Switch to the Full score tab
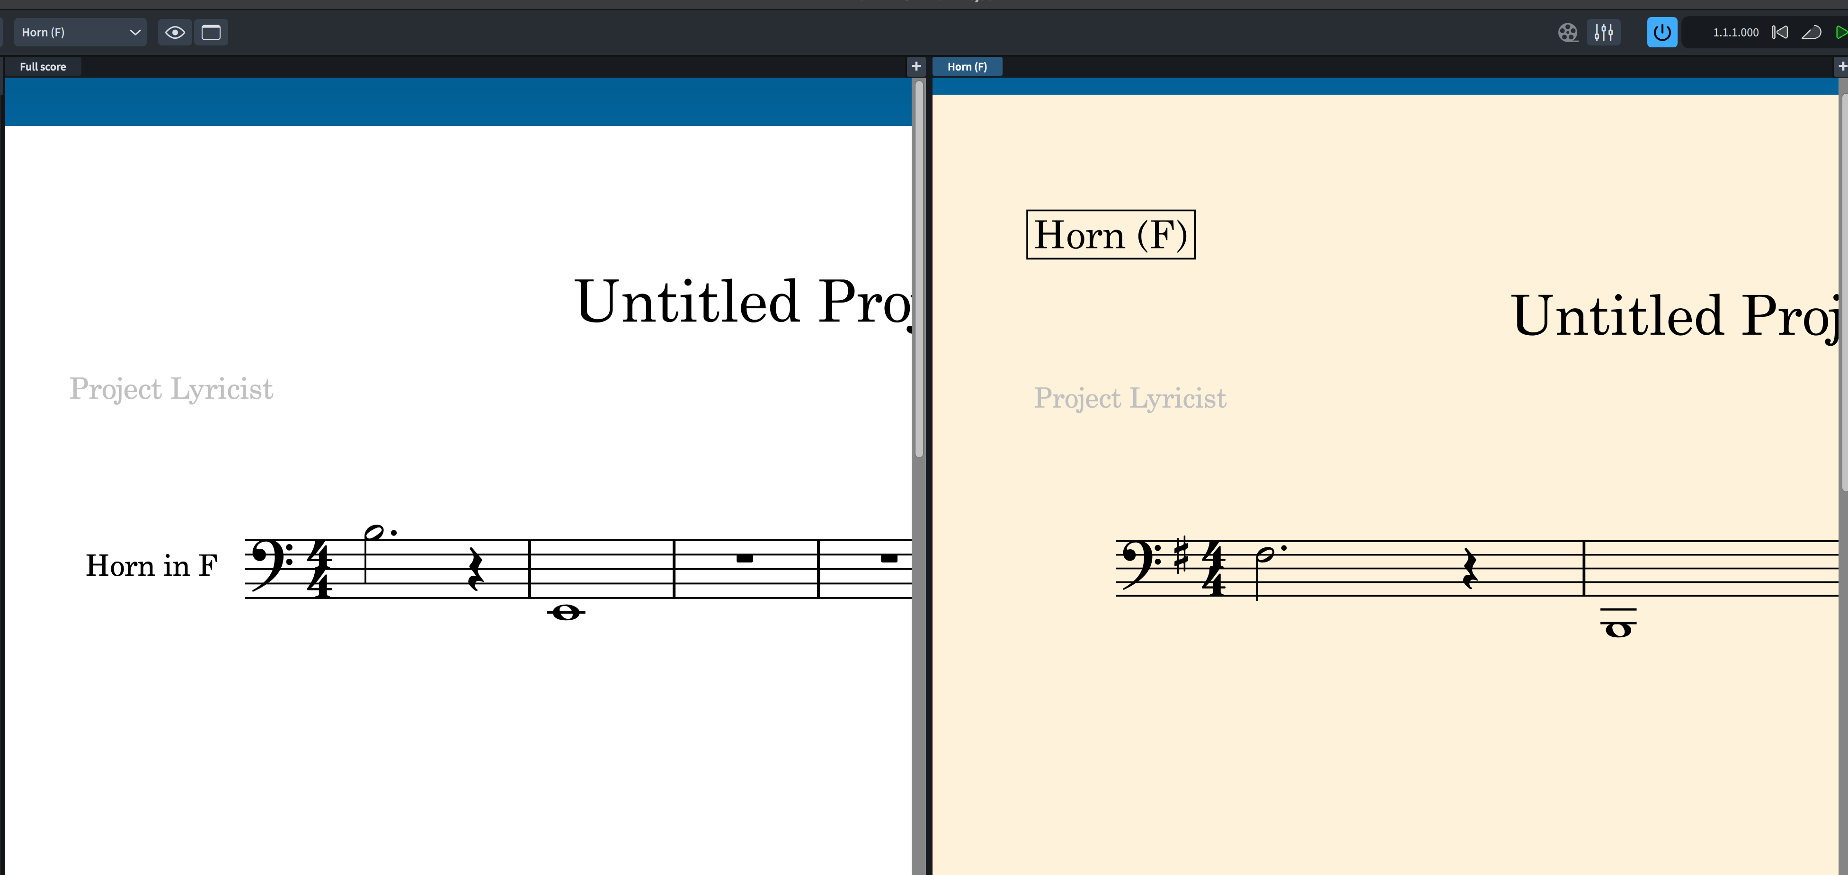 pos(43,67)
